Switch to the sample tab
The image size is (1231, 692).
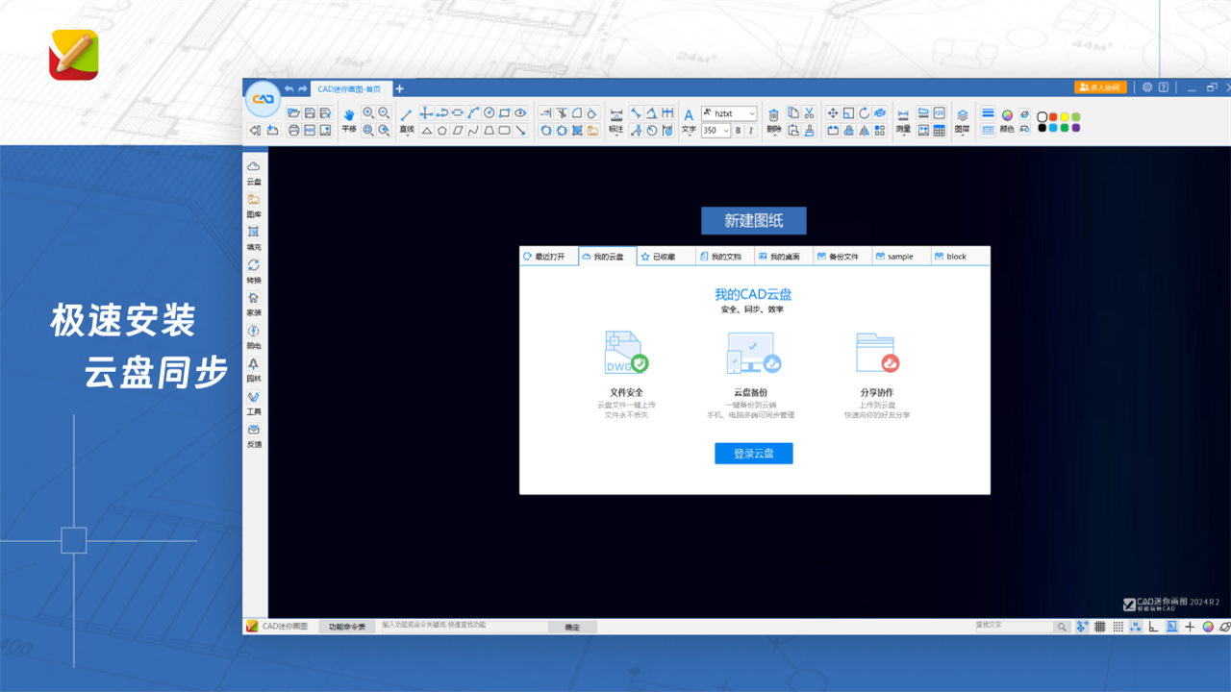(x=900, y=257)
